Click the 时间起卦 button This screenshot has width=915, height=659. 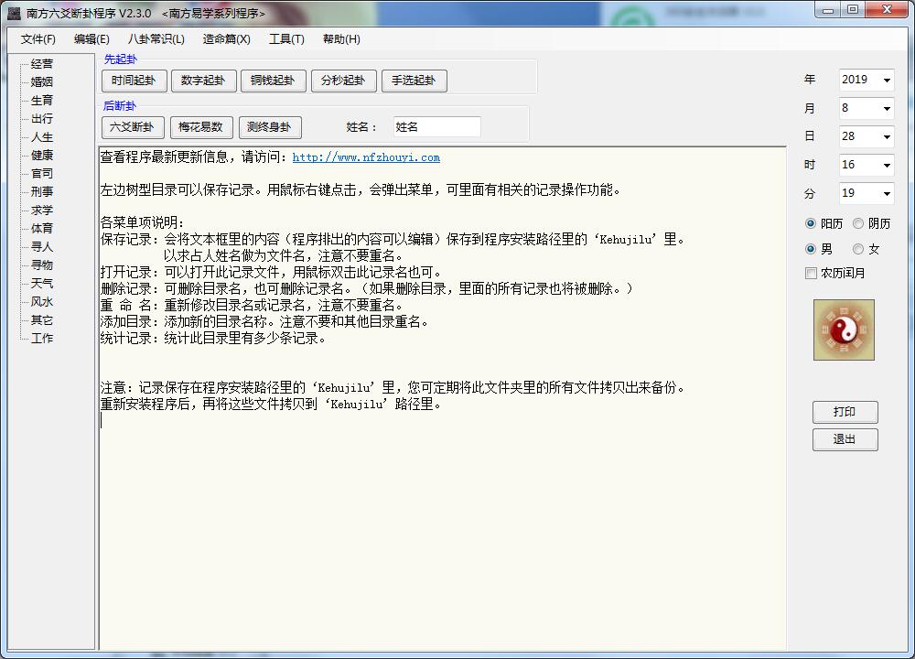click(135, 81)
